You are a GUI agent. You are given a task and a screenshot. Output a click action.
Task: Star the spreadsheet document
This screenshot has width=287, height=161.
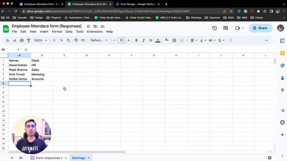pos(88,26)
